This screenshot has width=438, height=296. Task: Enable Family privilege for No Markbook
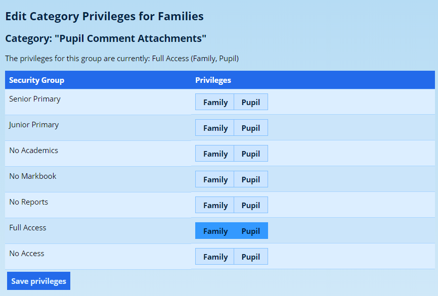(215, 179)
